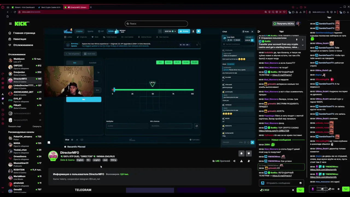350x197 pixels.
Task: Open PokerOK_streams recommended channel
Action: click(x=25, y=138)
